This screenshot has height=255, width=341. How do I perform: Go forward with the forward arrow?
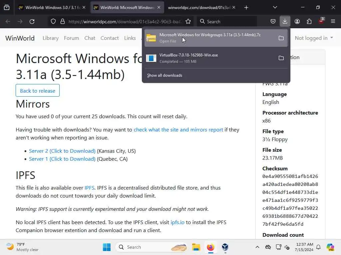pos(20,22)
